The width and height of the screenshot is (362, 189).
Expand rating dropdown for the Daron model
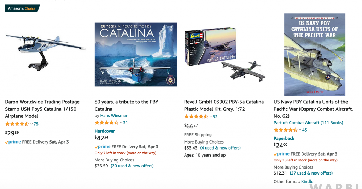click(x=31, y=124)
